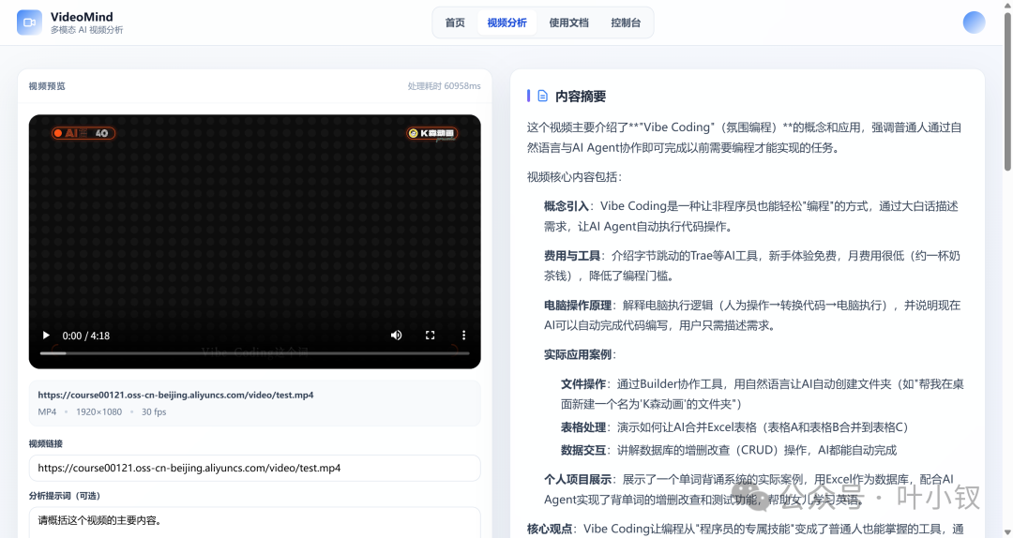1013x538 pixels.
Task: Click the '视频链接' field label
Action: point(45,443)
